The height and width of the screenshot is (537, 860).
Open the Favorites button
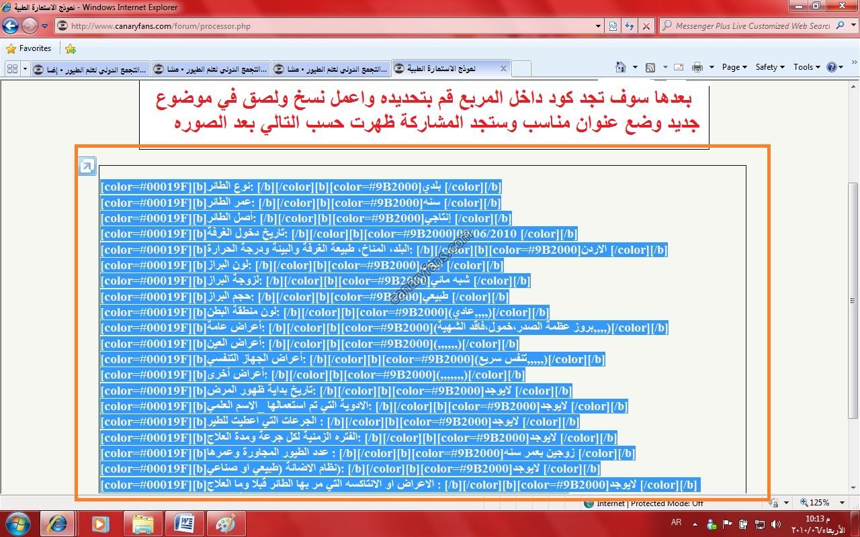(29, 48)
